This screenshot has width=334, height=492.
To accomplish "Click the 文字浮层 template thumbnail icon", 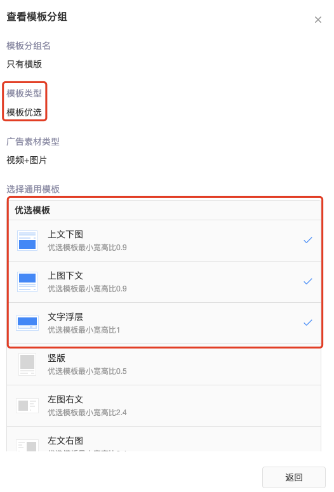I will (27, 323).
